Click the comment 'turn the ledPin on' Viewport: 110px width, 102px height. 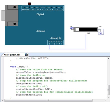30,75
